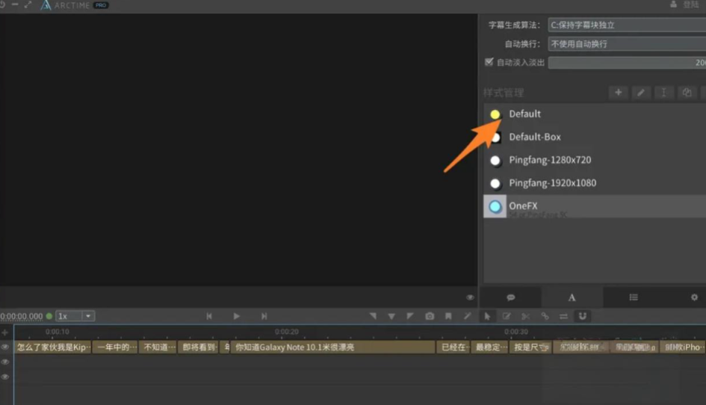
Task: Select the magic wand tool
Action: coord(468,316)
